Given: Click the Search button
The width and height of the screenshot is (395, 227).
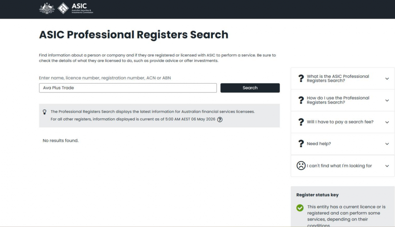Looking at the screenshot, I should click(x=250, y=88).
